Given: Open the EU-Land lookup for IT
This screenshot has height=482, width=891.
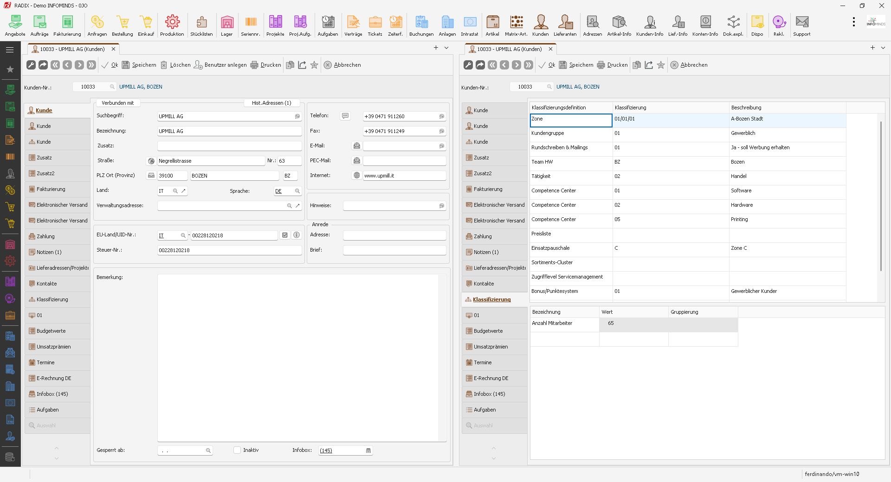Looking at the screenshot, I should click(x=183, y=235).
